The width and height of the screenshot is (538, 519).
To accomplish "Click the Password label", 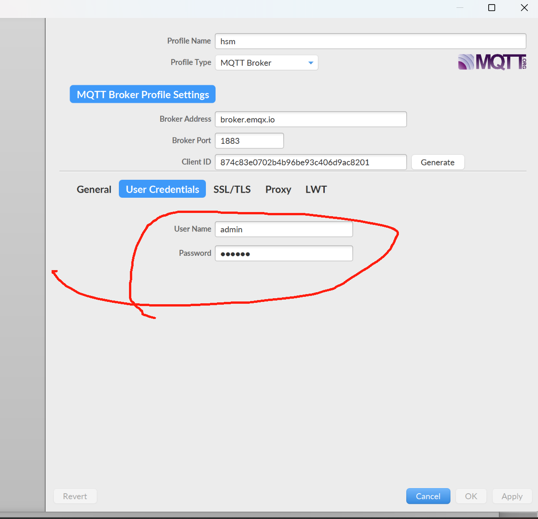I will 195,253.
